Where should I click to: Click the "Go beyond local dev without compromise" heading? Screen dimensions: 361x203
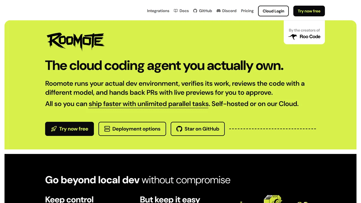138,180
